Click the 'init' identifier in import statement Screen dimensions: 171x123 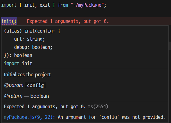[x=29, y=5]
